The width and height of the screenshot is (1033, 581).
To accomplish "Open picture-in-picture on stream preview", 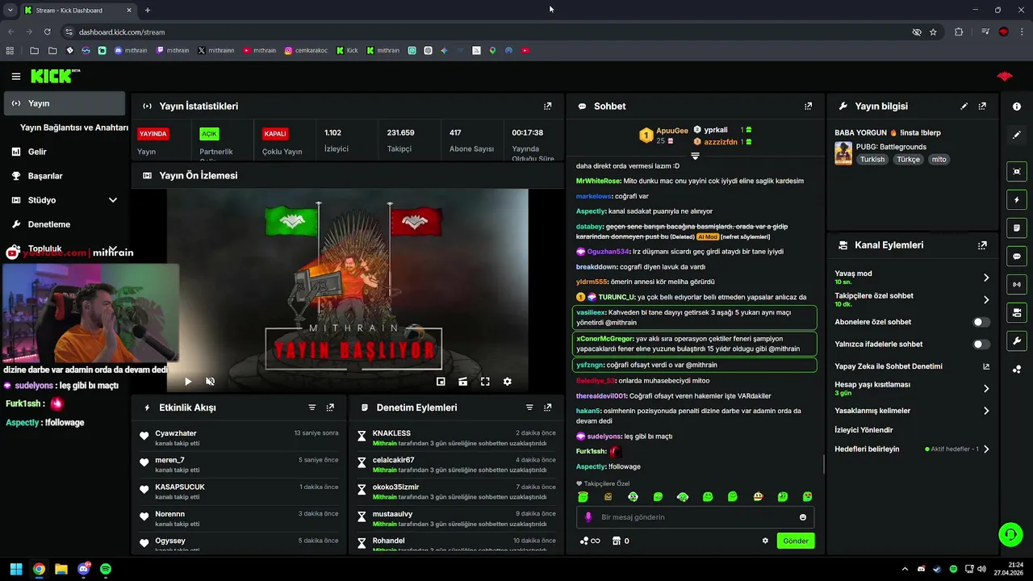I will tap(441, 382).
